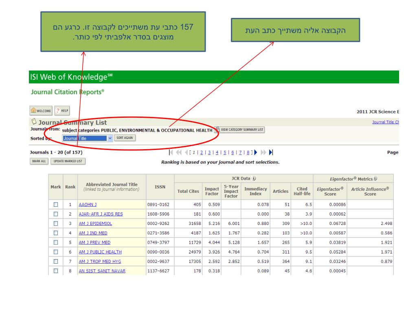
Task: Click ISSN value 1137-6627
Action: pyautogui.click(x=158, y=271)
